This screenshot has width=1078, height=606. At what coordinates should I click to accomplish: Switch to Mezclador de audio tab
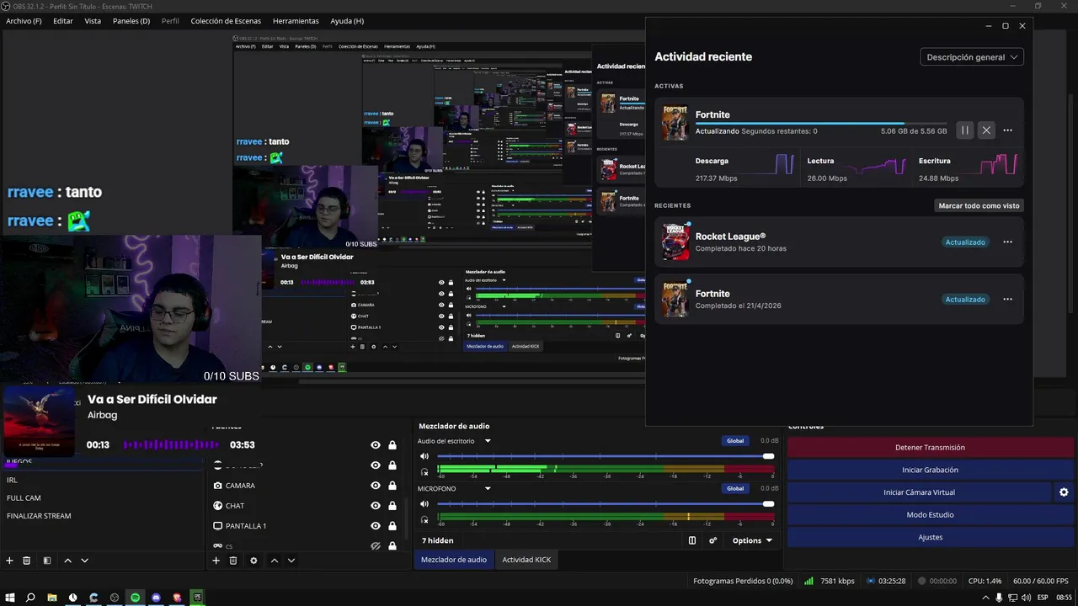(454, 560)
